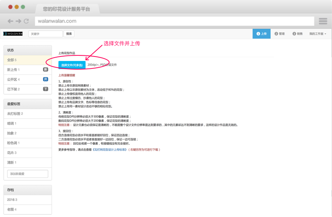The image size is (332, 217).
Task: Click the 添加新最爱 input box
Action: (28, 174)
